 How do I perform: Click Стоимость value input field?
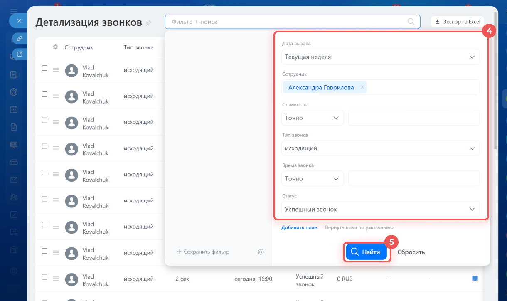(x=413, y=118)
